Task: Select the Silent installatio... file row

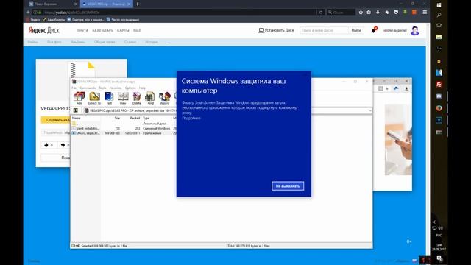Action: [x=124, y=128]
